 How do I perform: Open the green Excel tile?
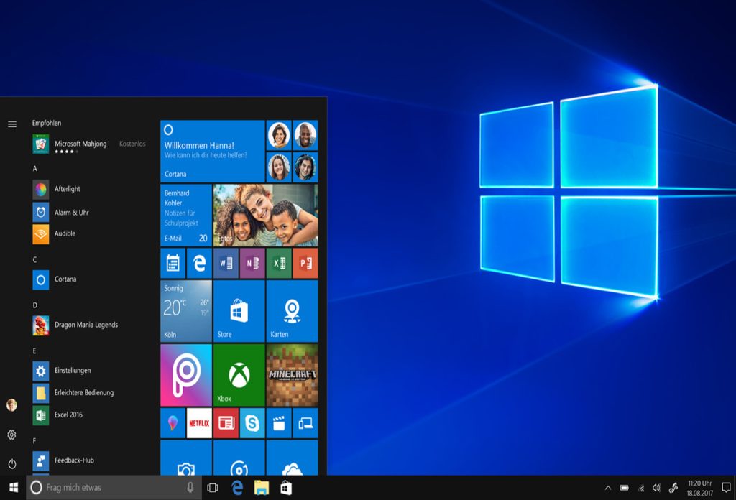279,263
